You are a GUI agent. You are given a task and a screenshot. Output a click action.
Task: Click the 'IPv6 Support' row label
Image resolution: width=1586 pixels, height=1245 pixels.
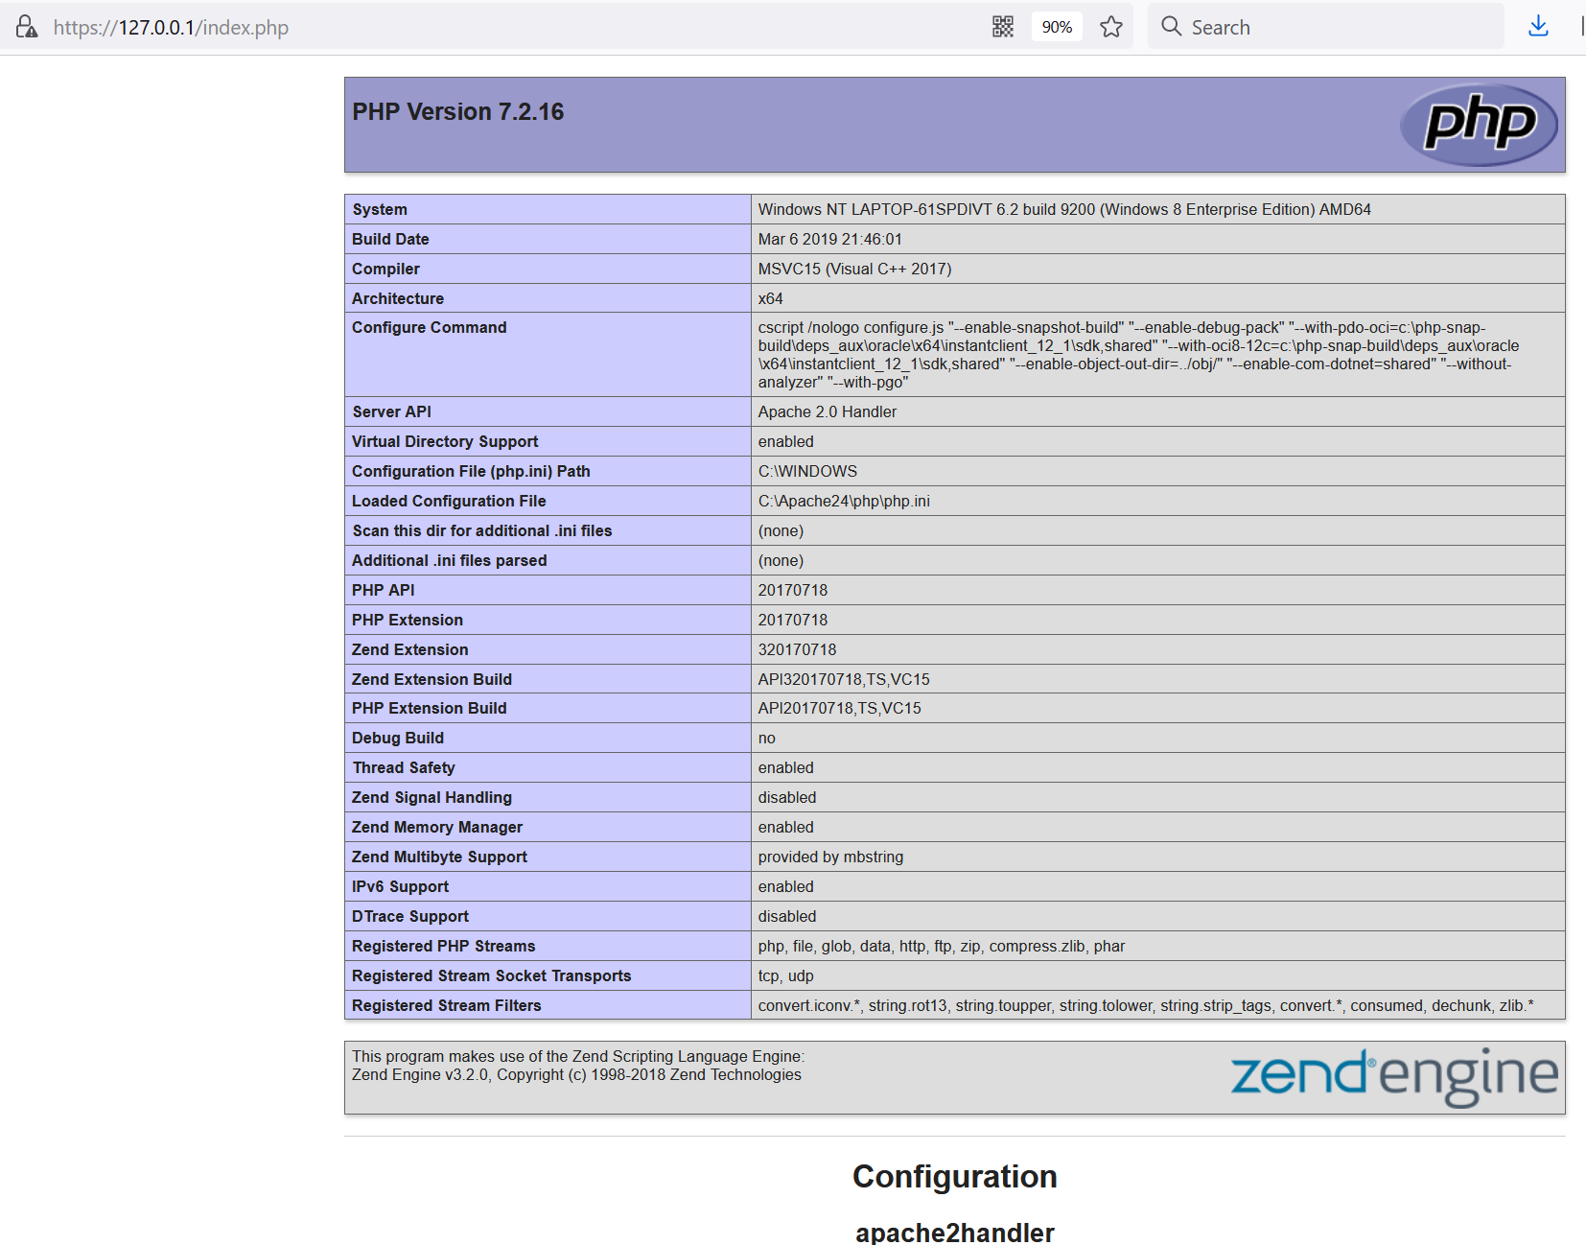(x=401, y=886)
